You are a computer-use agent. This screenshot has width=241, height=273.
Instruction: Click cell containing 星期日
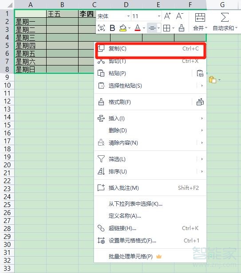click(30, 69)
